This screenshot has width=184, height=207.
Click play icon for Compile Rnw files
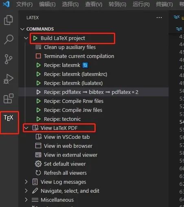[x=39, y=101]
